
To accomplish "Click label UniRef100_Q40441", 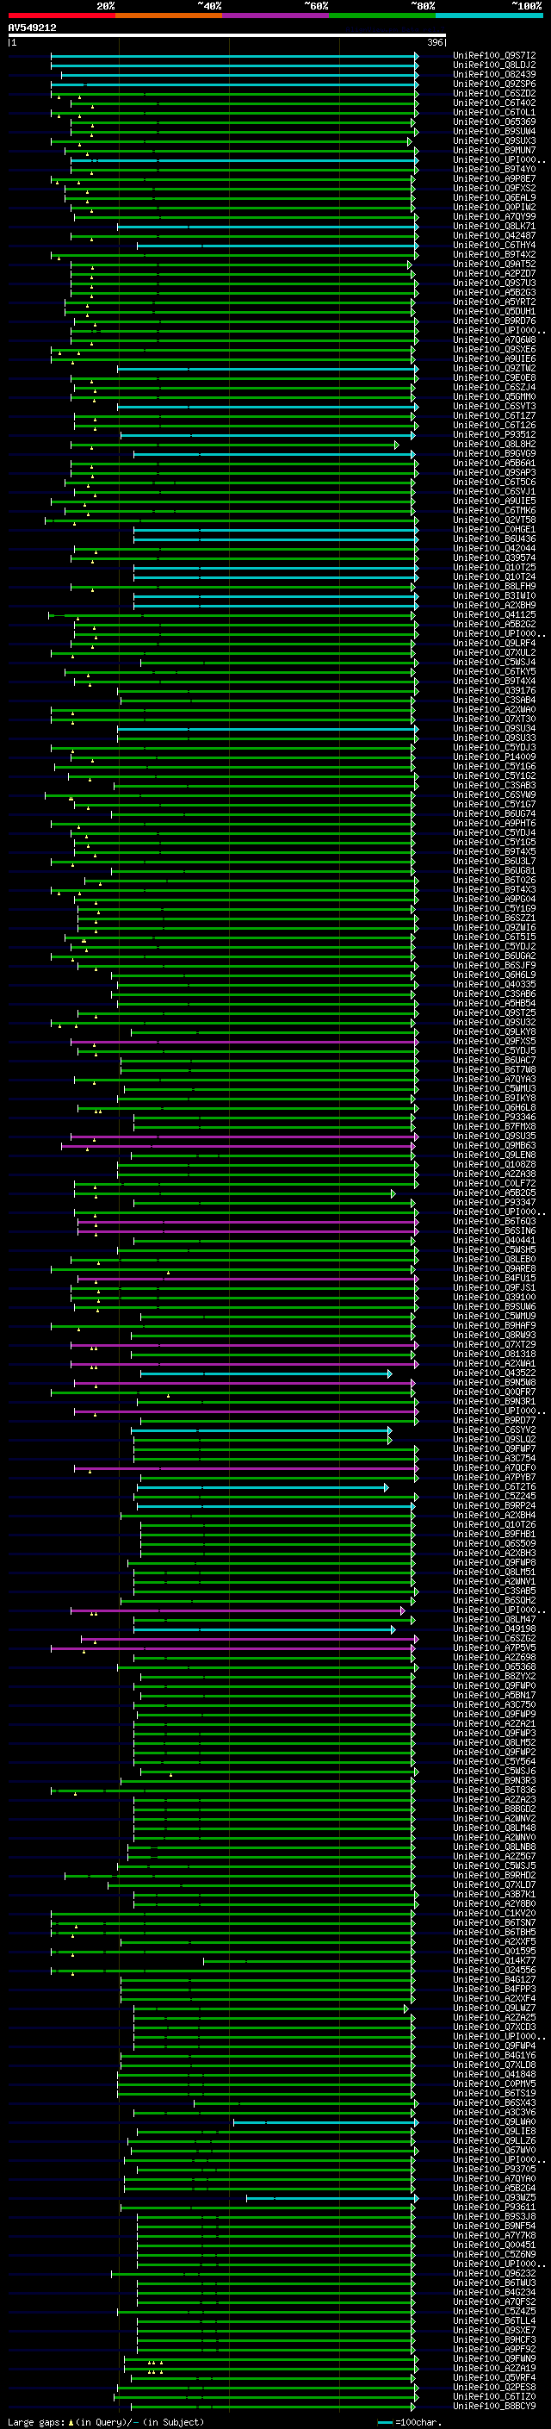I will click(494, 1240).
